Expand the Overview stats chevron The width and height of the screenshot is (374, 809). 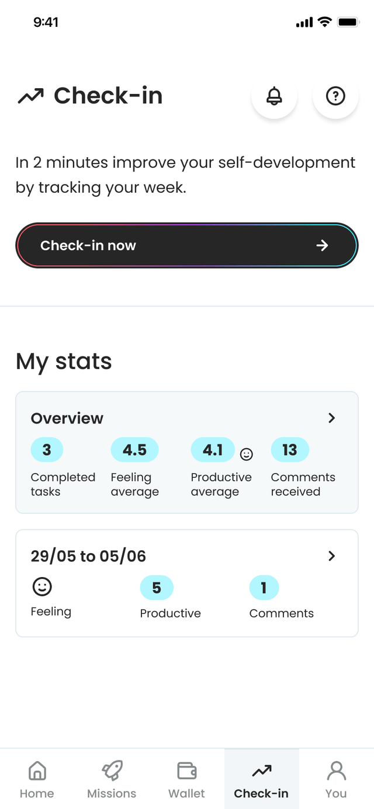[x=331, y=418]
